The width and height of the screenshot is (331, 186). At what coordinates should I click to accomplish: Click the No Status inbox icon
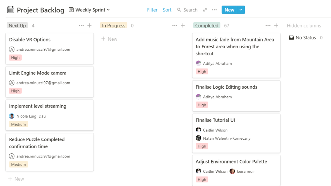pos(292,38)
